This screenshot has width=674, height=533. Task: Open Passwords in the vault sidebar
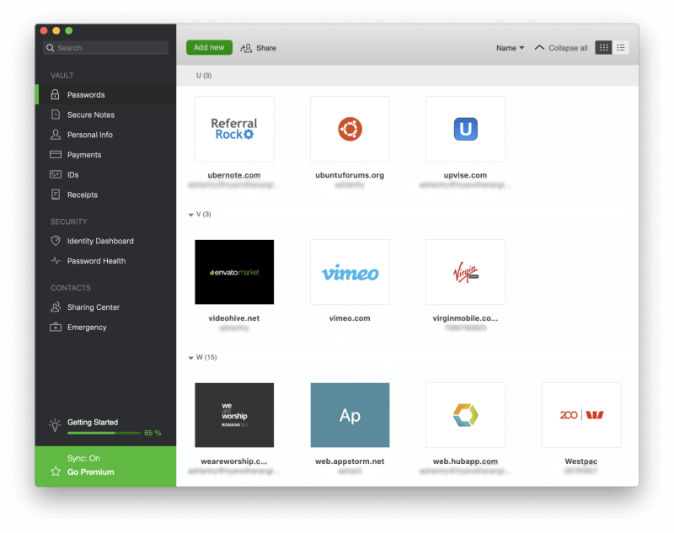[106, 94]
